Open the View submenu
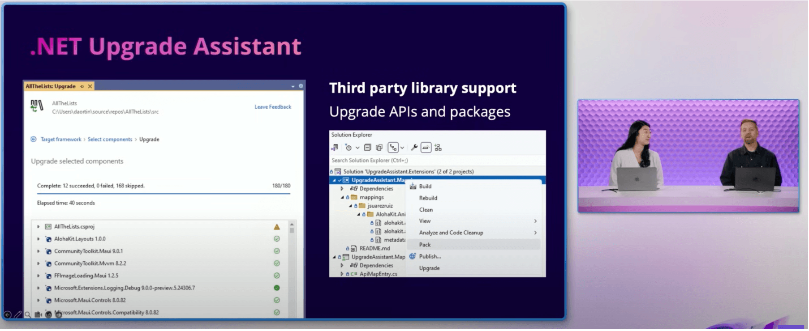The height and width of the screenshot is (331, 809). click(x=473, y=221)
